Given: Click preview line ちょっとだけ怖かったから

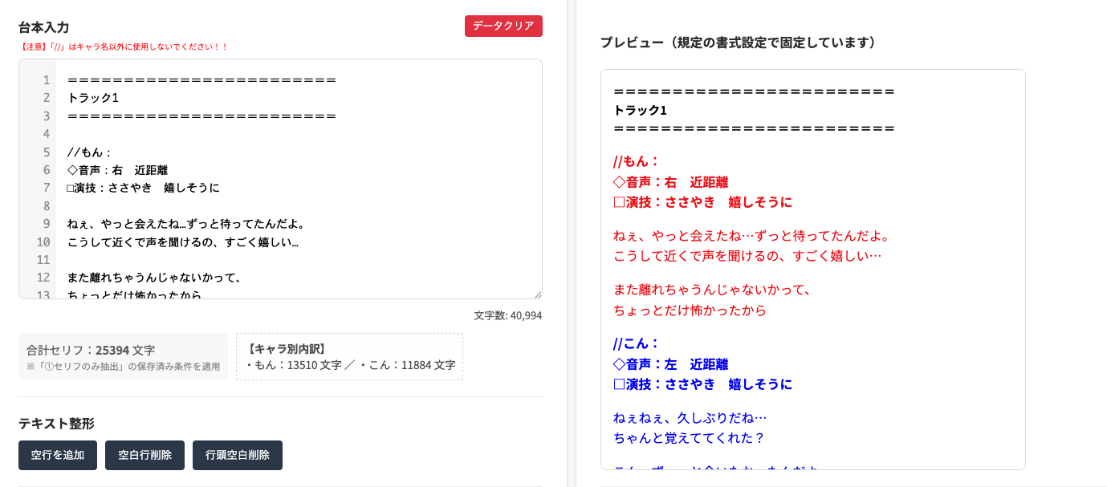Looking at the screenshot, I should pos(690,310).
